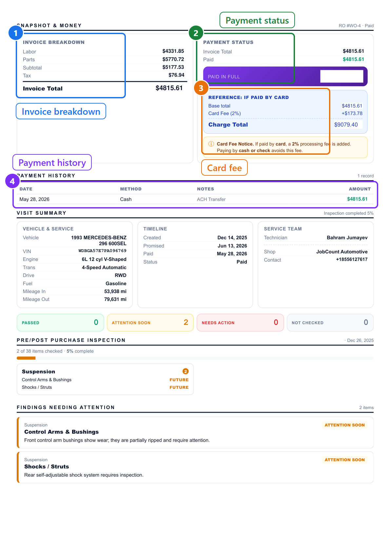Select the VIN WDBGA57E7PA096769
Screen dimensions: 390x552
click(x=102, y=251)
